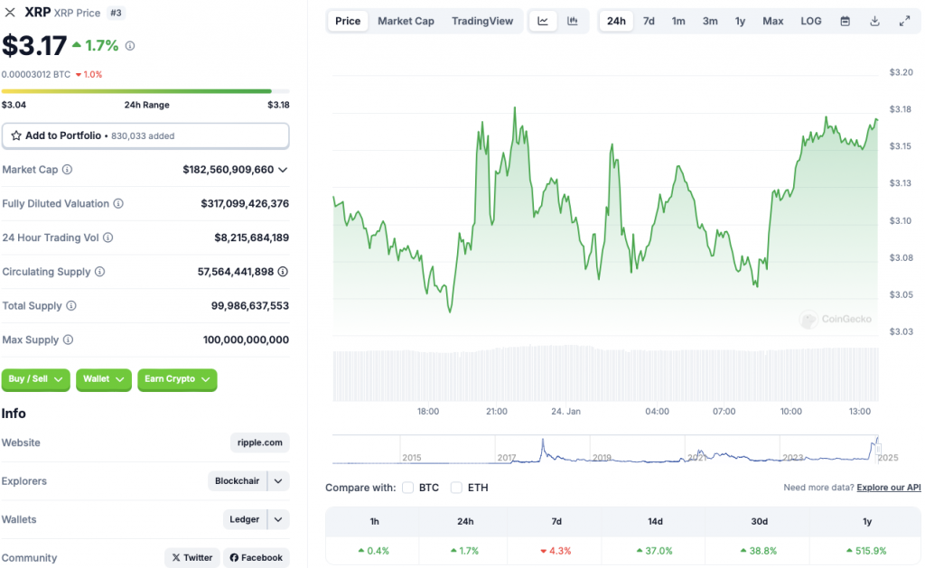The width and height of the screenshot is (925, 568).
Task: Switch to line chart view icon
Action: (x=543, y=22)
